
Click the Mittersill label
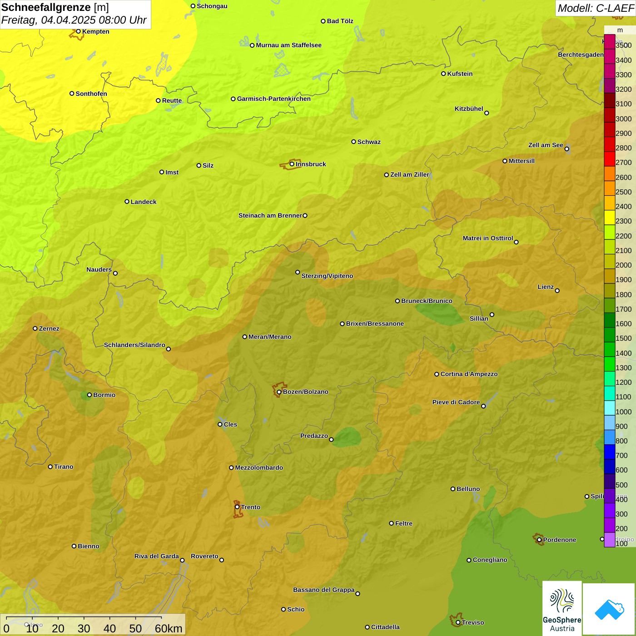522,161
